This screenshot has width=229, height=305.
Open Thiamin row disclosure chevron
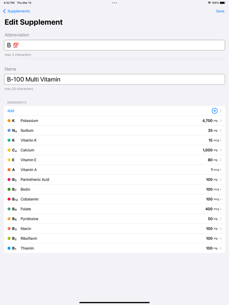click(x=221, y=248)
